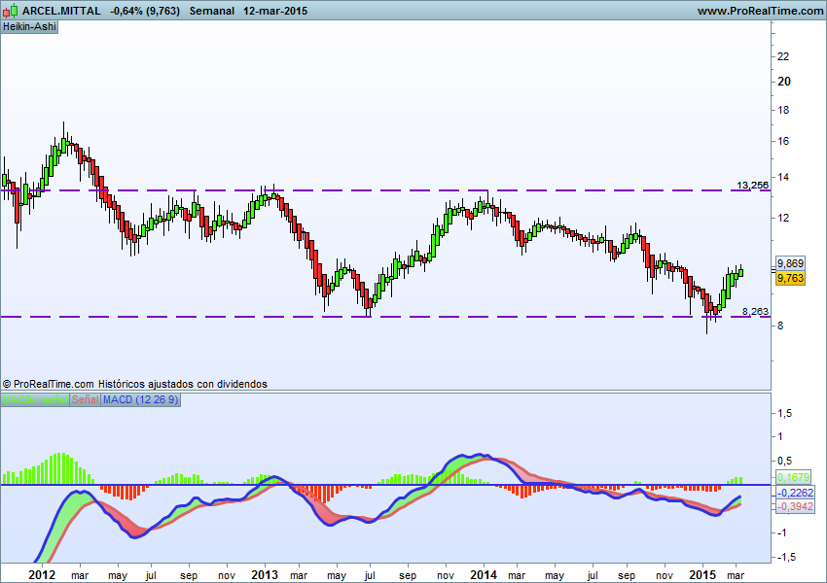Viewport: 827px width, 583px height.
Task: Click the 9,869 price tag on axis
Action: (x=790, y=263)
